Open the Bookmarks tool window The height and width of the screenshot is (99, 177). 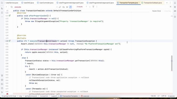(x=2, y=13)
